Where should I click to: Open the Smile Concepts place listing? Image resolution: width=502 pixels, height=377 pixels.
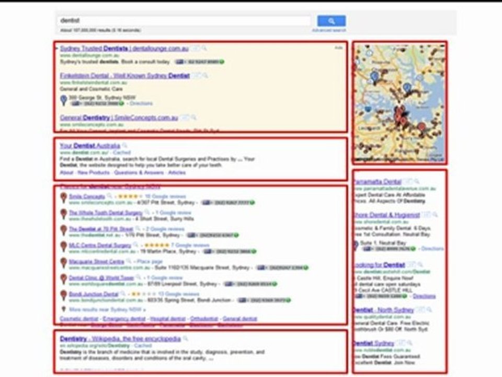click(x=87, y=196)
